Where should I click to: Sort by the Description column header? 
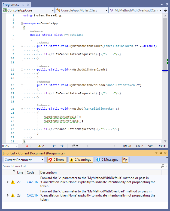point(100,172)
